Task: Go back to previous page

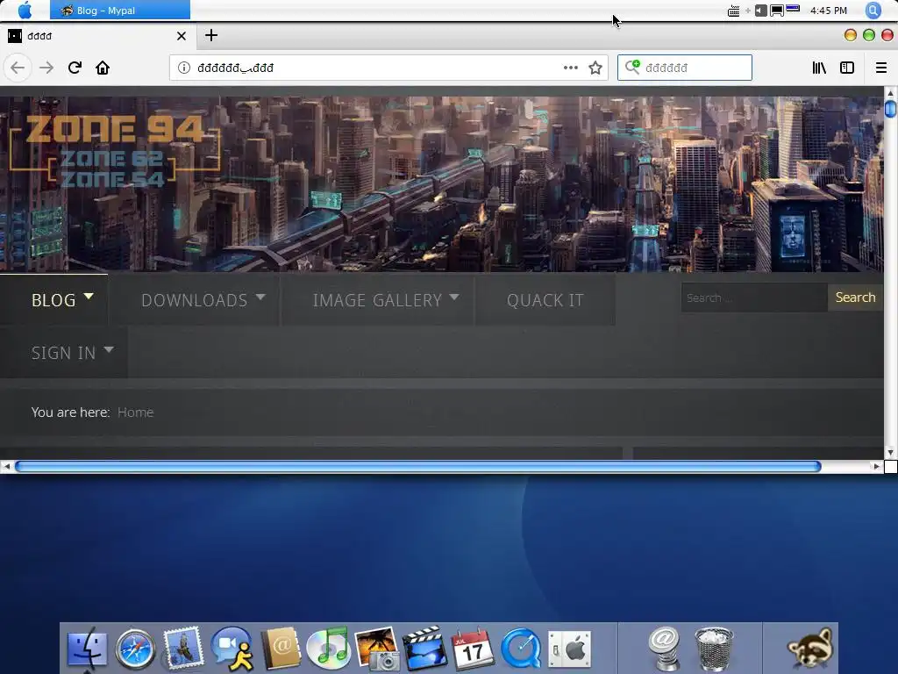Action: [x=18, y=68]
